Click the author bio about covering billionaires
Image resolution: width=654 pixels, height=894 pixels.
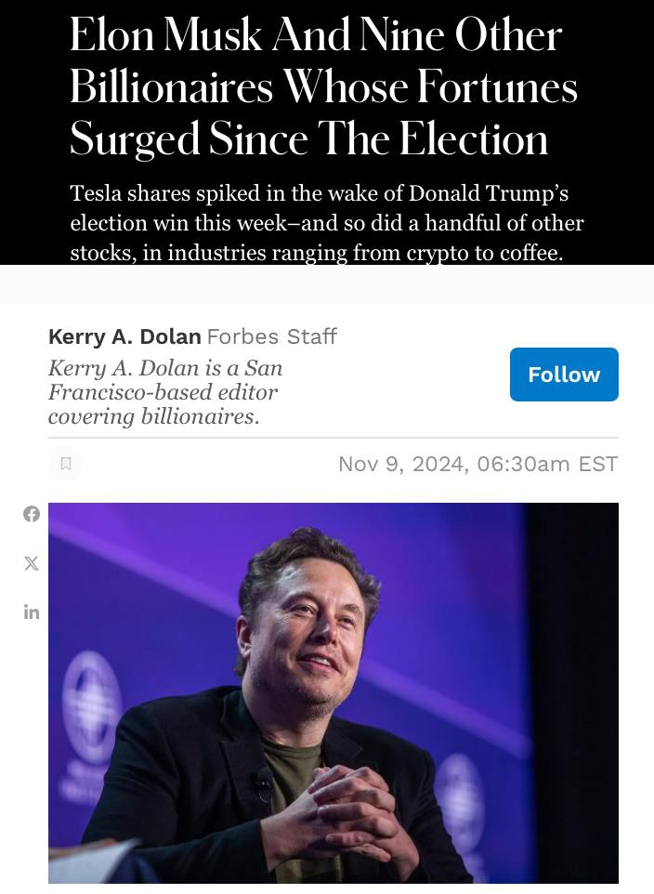tap(165, 392)
